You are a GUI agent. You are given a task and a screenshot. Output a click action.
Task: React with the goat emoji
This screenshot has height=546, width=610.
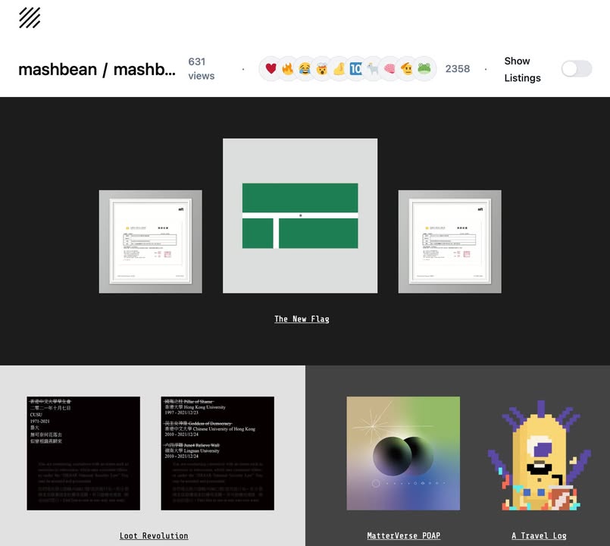click(x=373, y=69)
